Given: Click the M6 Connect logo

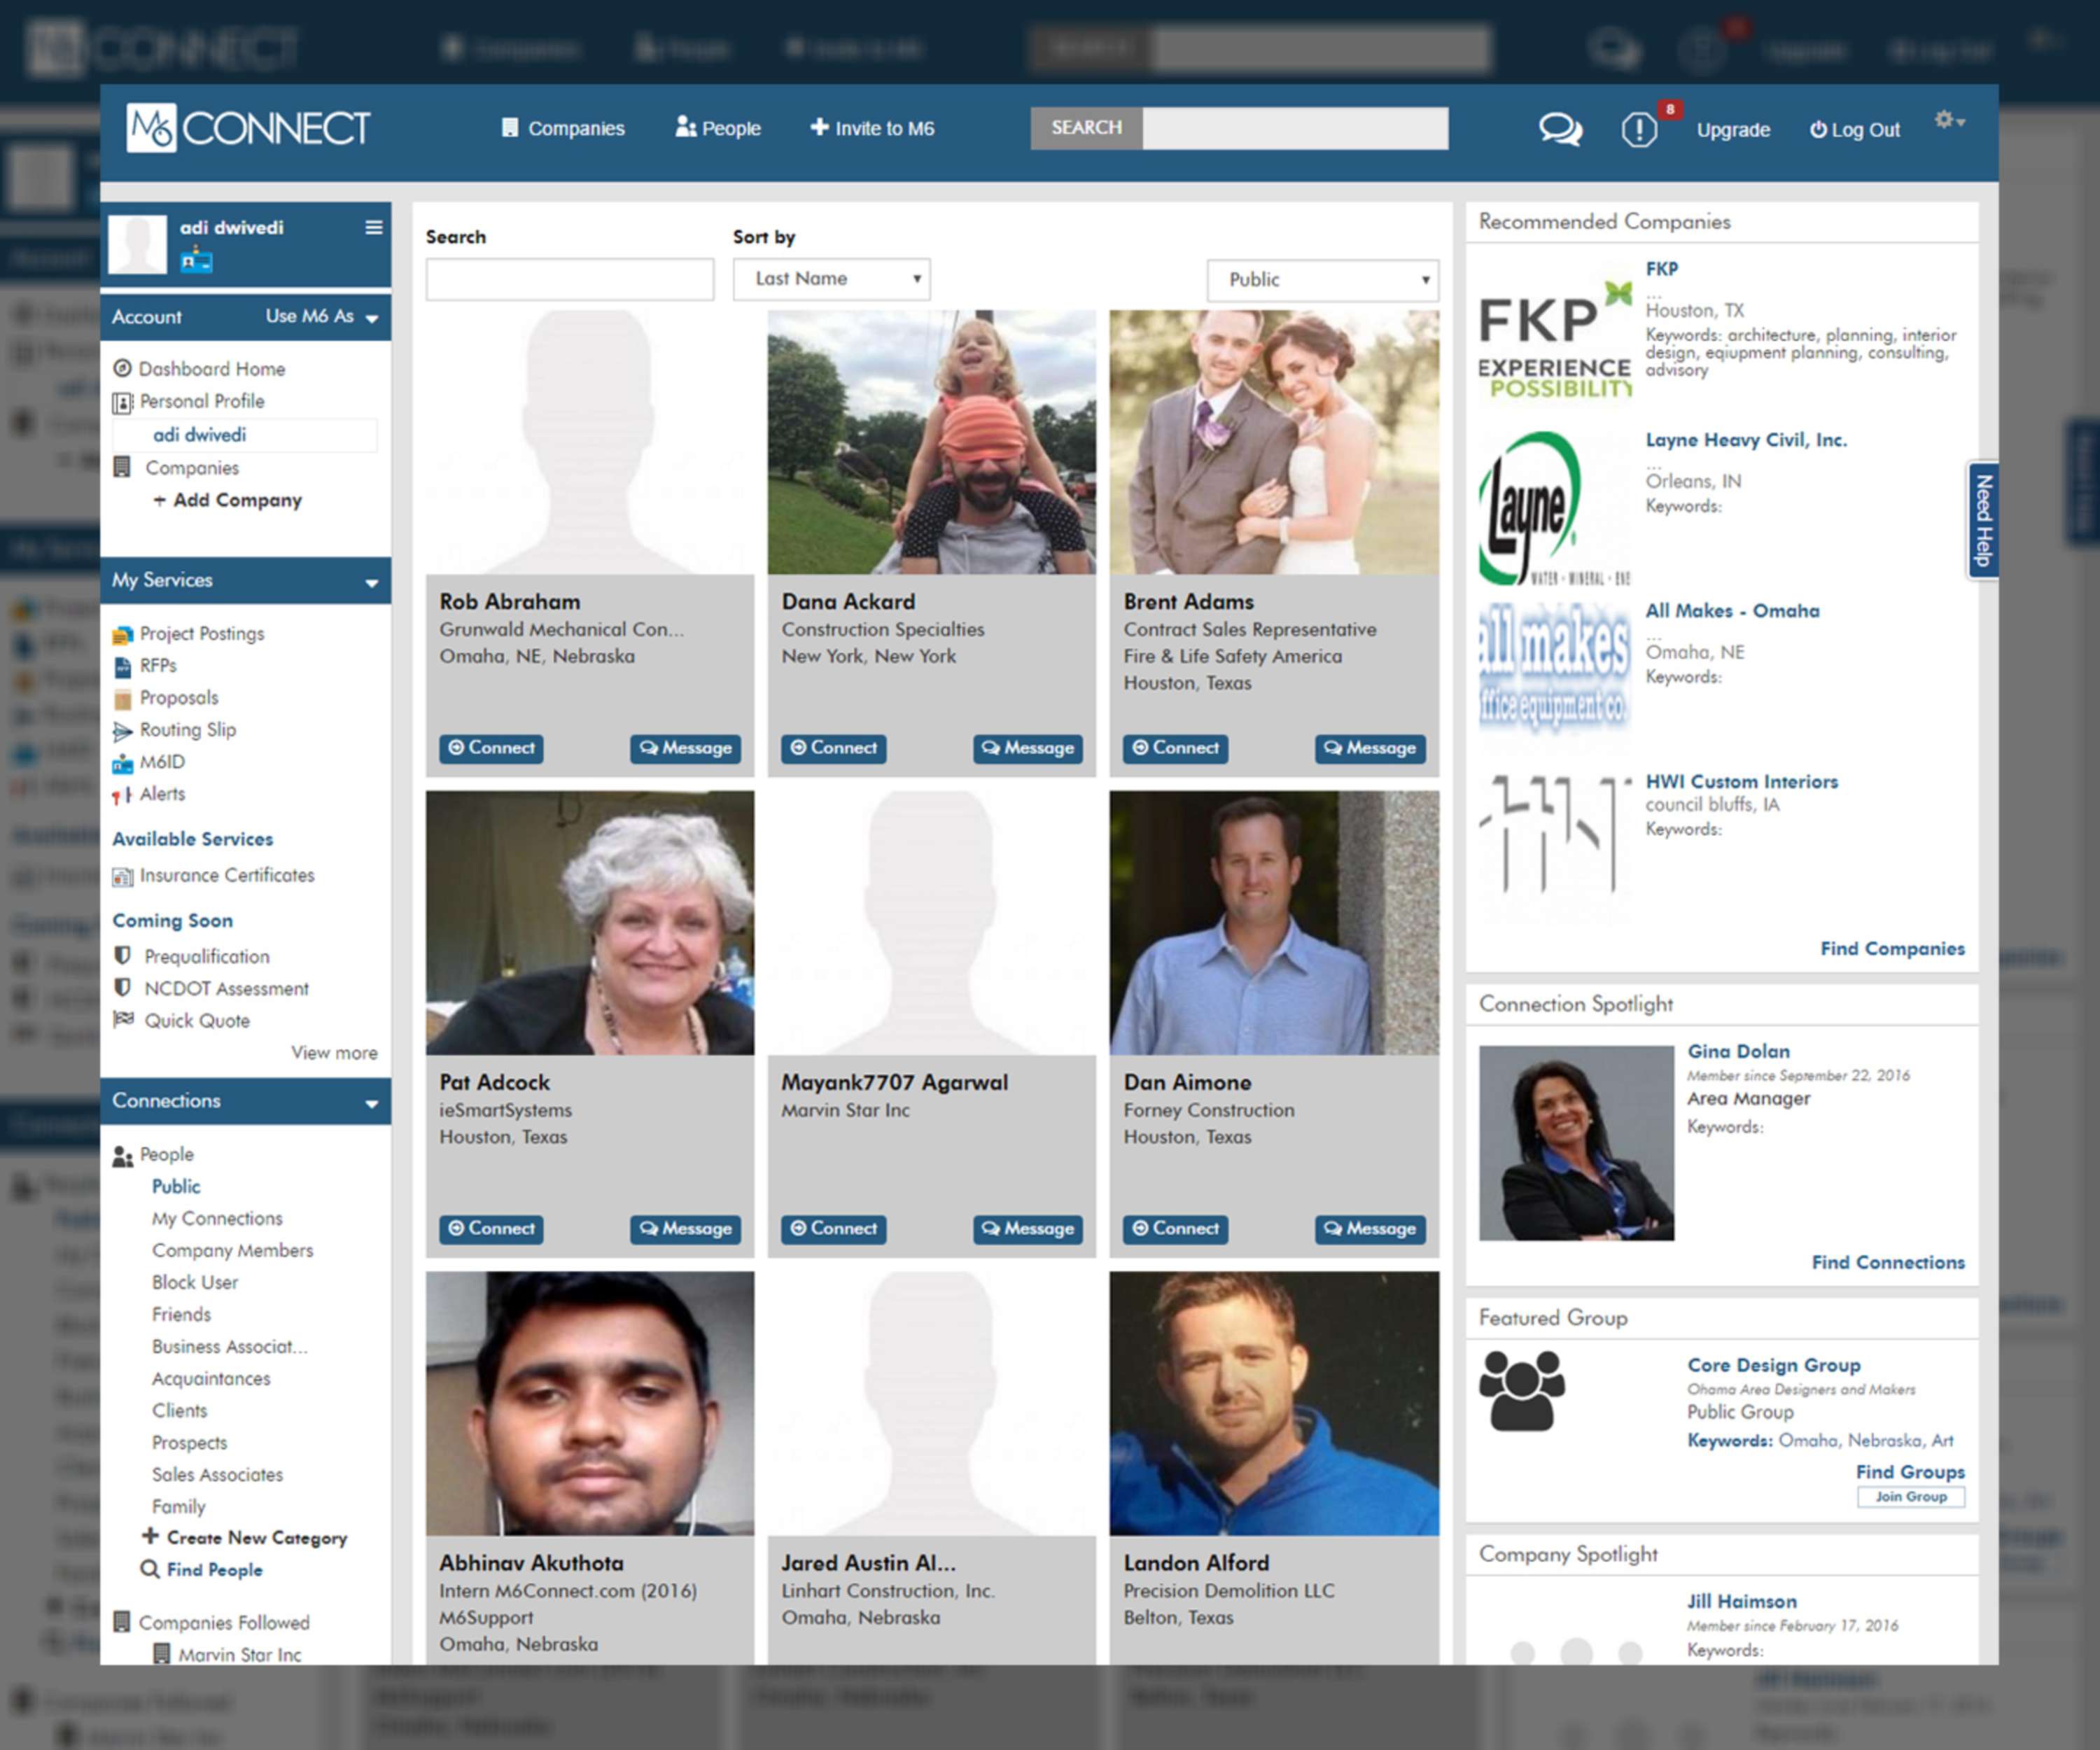Looking at the screenshot, I should tap(248, 128).
